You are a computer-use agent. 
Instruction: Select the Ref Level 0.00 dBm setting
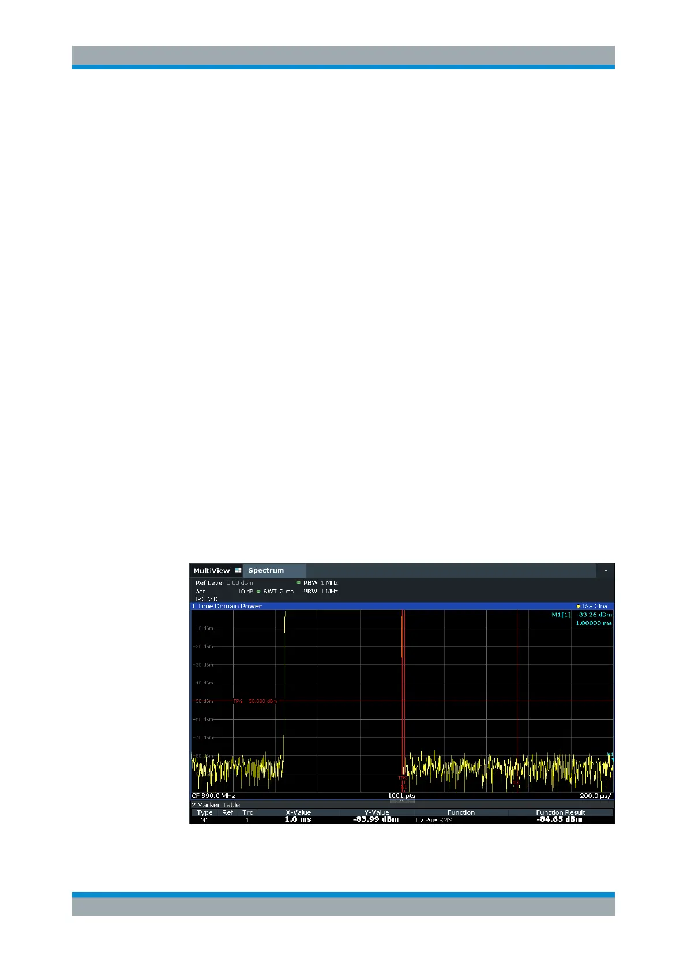[x=224, y=583]
